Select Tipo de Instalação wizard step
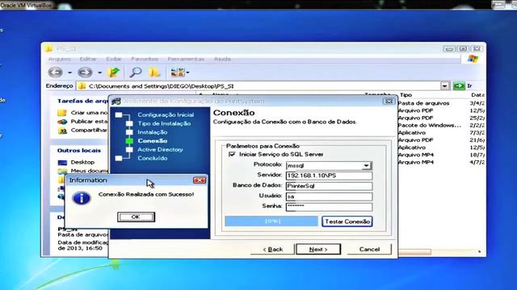The height and width of the screenshot is (290, 517). click(x=164, y=123)
